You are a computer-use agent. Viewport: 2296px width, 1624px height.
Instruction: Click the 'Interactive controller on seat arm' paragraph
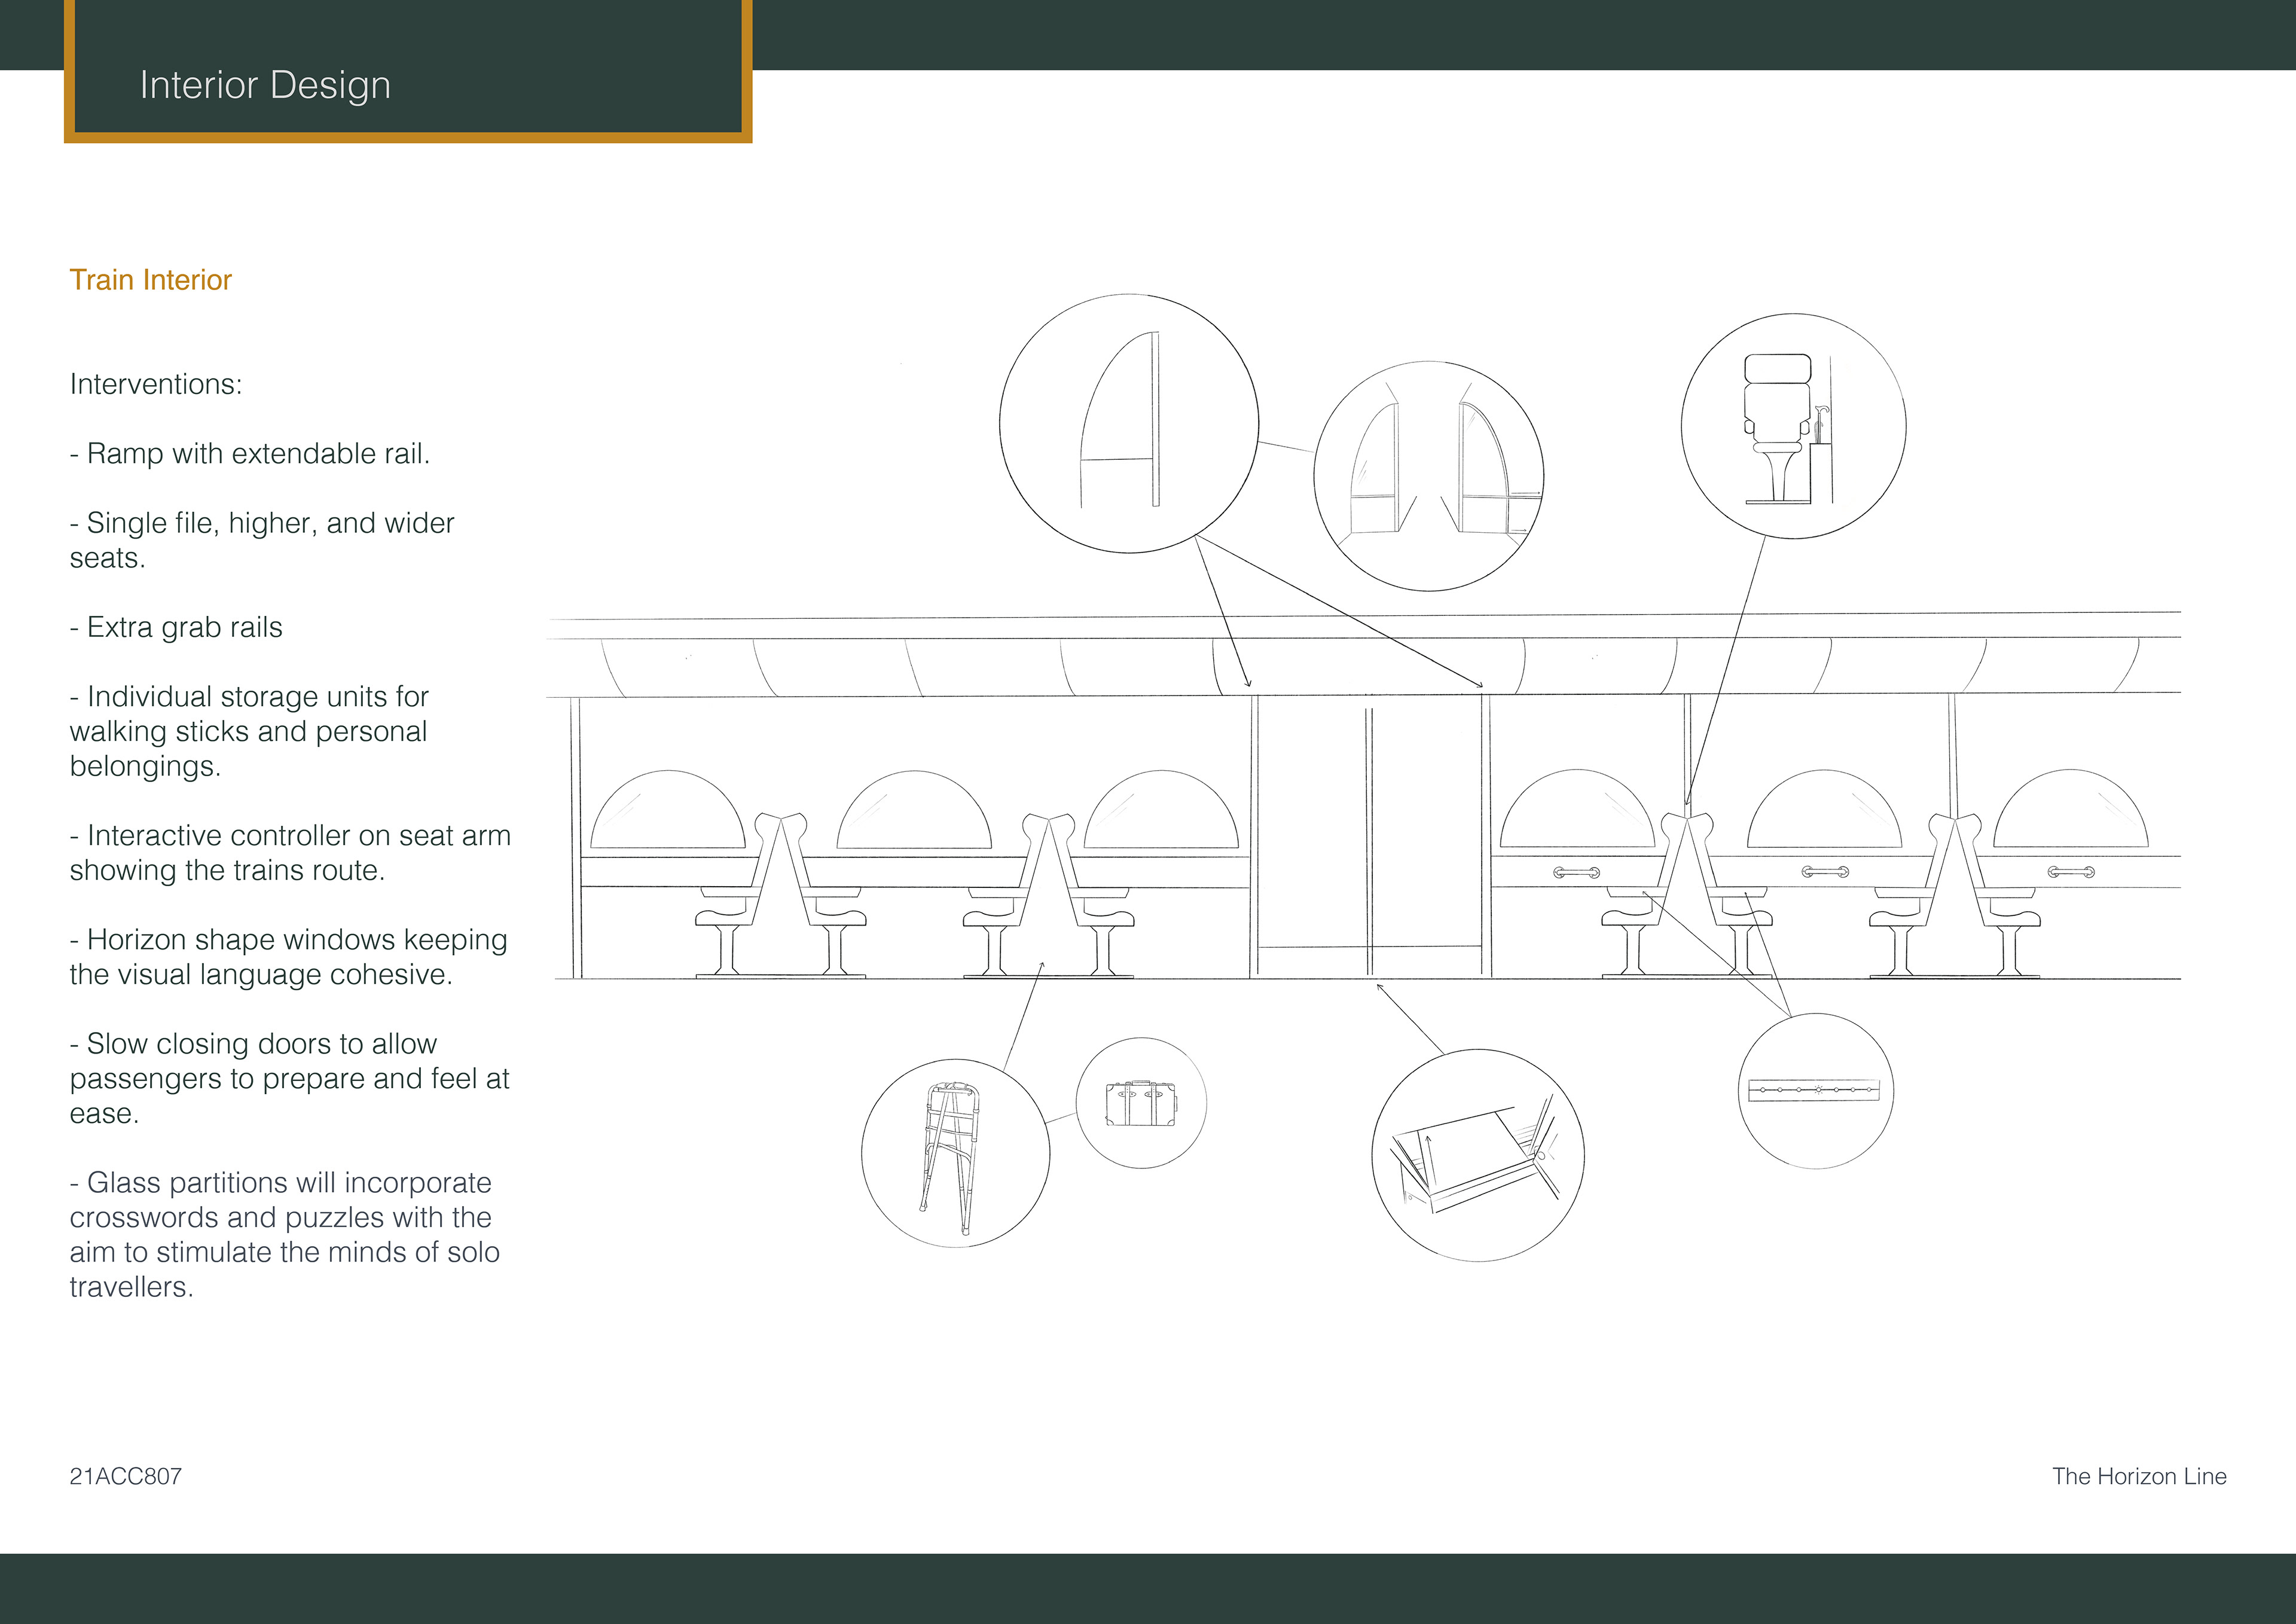point(290,852)
